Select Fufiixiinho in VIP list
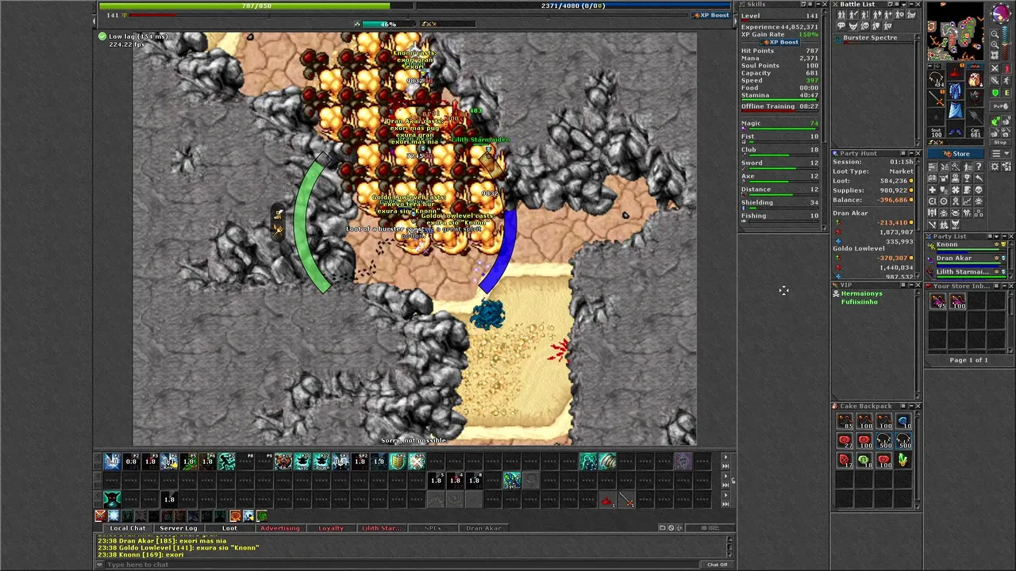The image size is (1016, 571). [860, 302]
